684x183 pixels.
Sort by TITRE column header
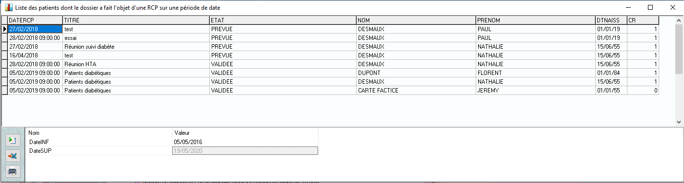point(136,20)
